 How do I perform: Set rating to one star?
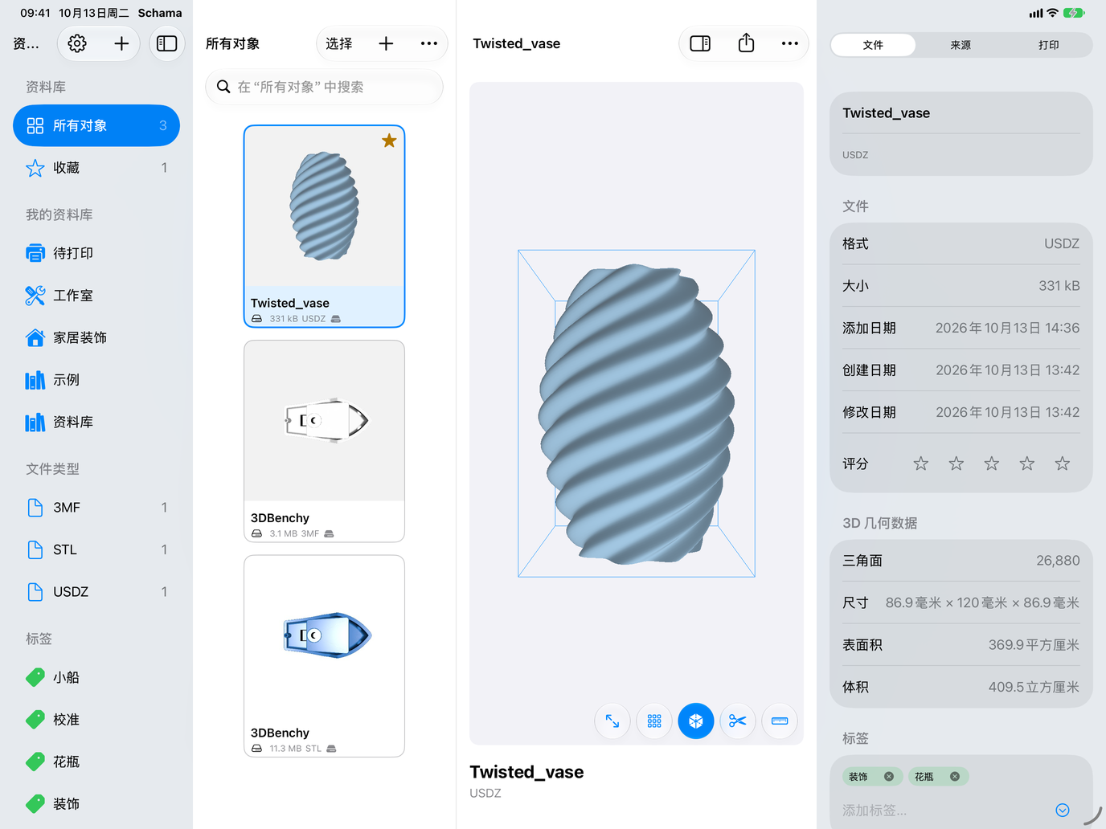(x=921, y=464)
